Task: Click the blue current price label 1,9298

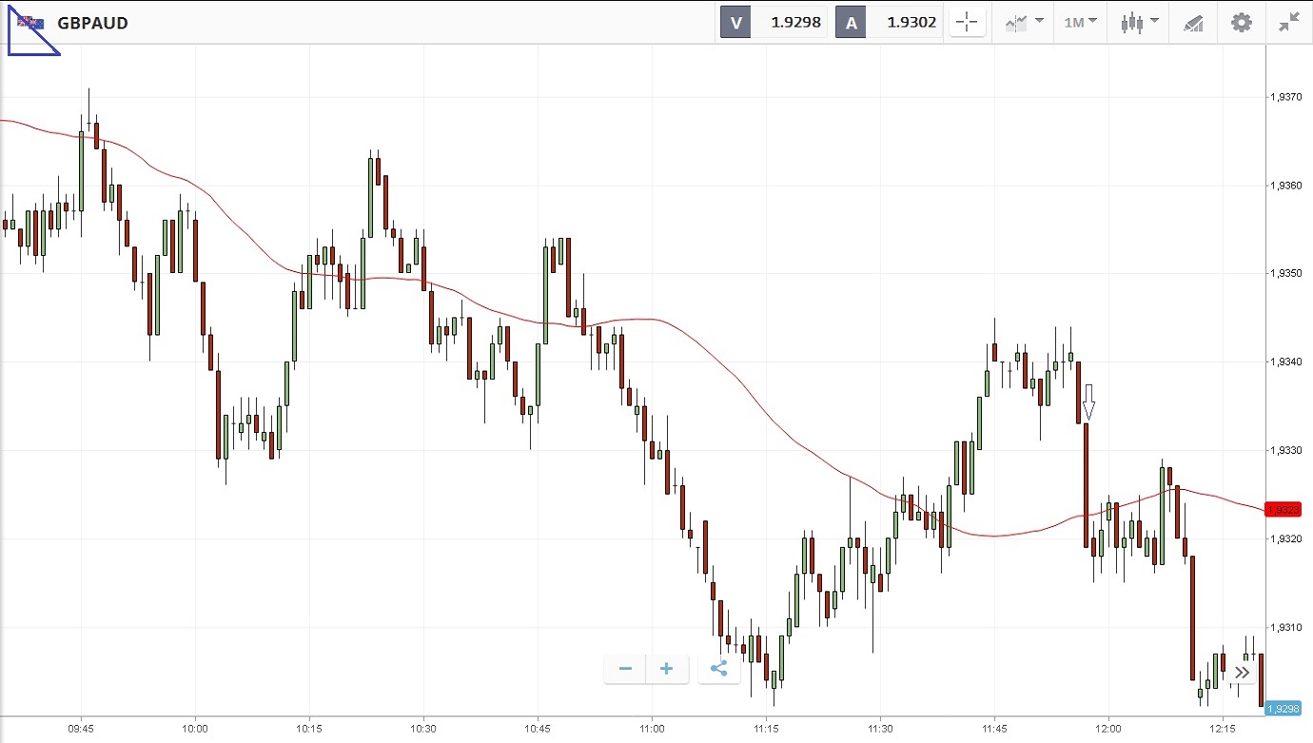Action: coord(1283,709)
